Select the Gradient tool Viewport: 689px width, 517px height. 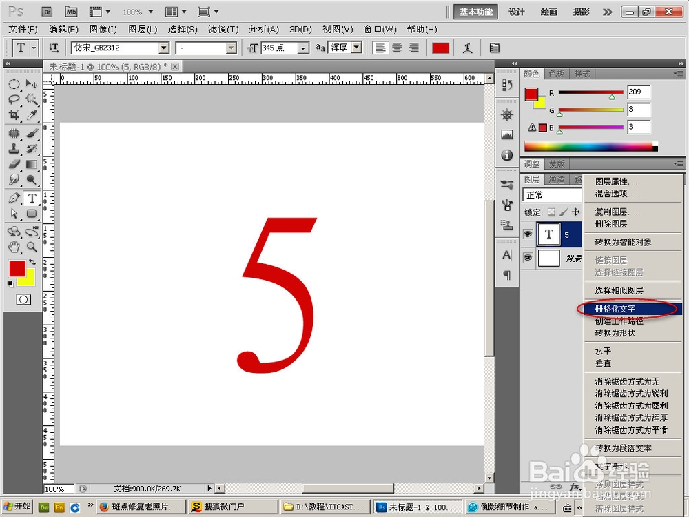point(32,164)
